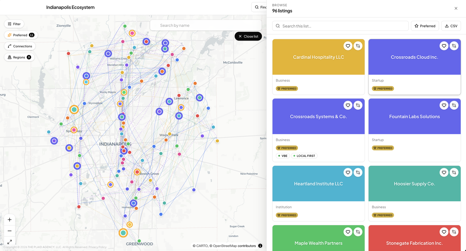Favorite Hoosier Supply Co. with heart icon
This screenshot has width=466, height=251.
(x=444, y=172)
